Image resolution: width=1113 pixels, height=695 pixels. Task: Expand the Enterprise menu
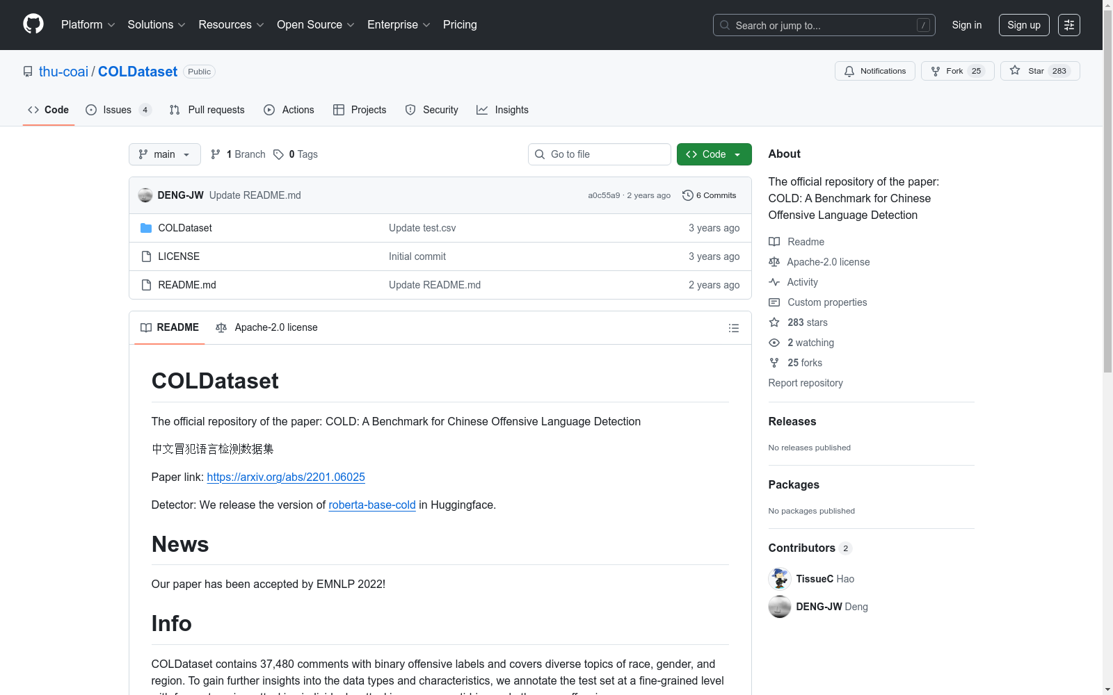pyautogui.click(x=399, y=25)
